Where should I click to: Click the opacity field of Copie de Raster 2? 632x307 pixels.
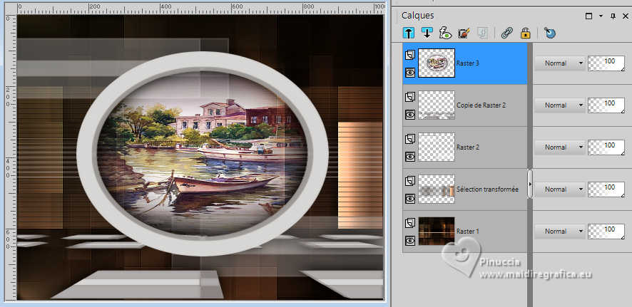click(606, 105)
